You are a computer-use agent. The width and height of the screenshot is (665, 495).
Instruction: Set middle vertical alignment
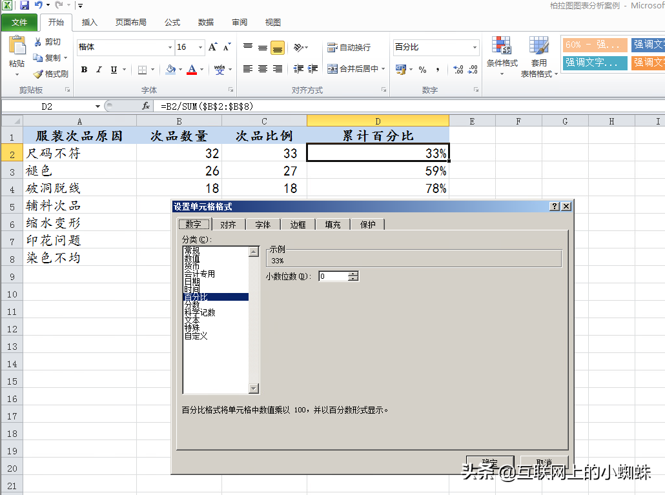click(263, 48)
